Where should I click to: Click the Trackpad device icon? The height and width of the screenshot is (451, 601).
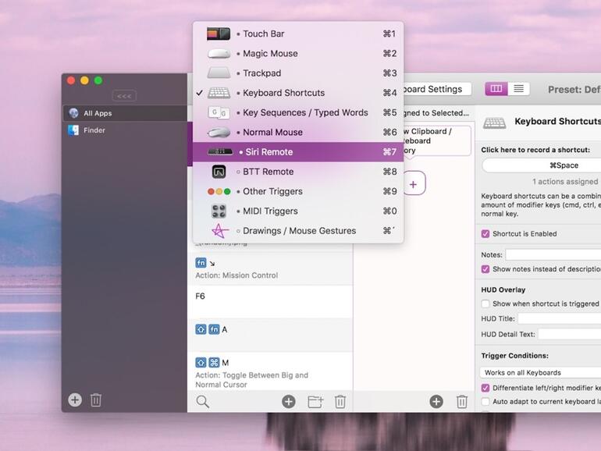[219, 73]
